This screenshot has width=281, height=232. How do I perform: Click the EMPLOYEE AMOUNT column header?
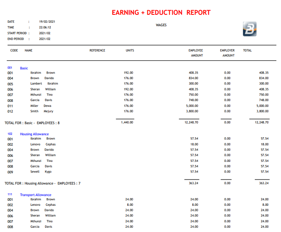(x=196, y=53)
